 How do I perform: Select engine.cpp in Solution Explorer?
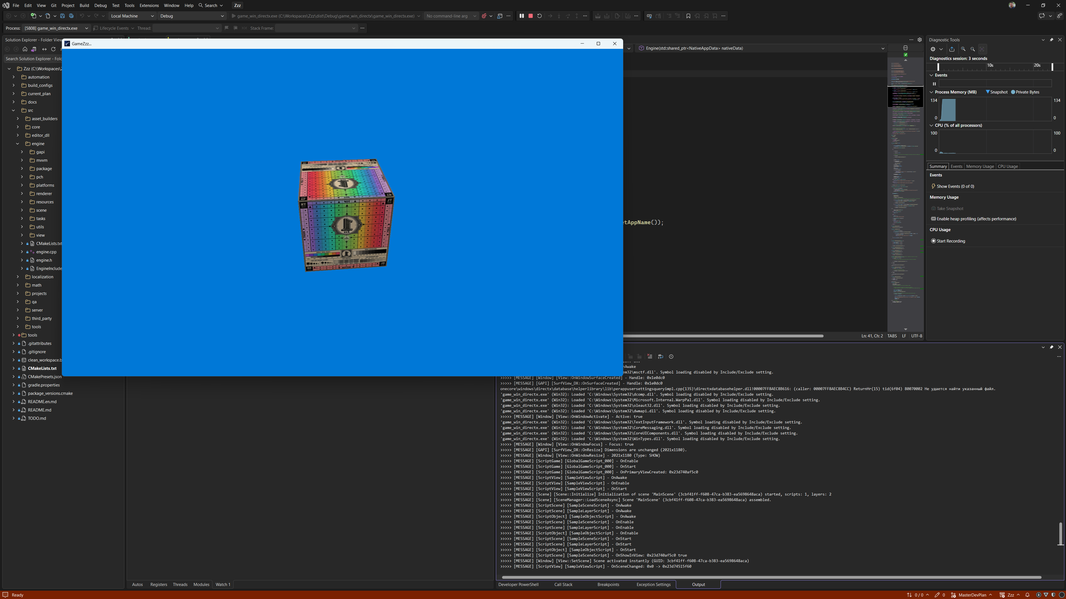[x=46, y=252]
